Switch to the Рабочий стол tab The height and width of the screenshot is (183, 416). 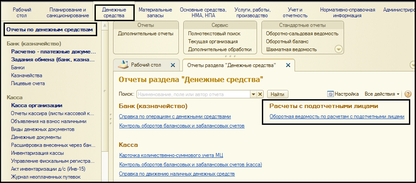pos(146,65)
